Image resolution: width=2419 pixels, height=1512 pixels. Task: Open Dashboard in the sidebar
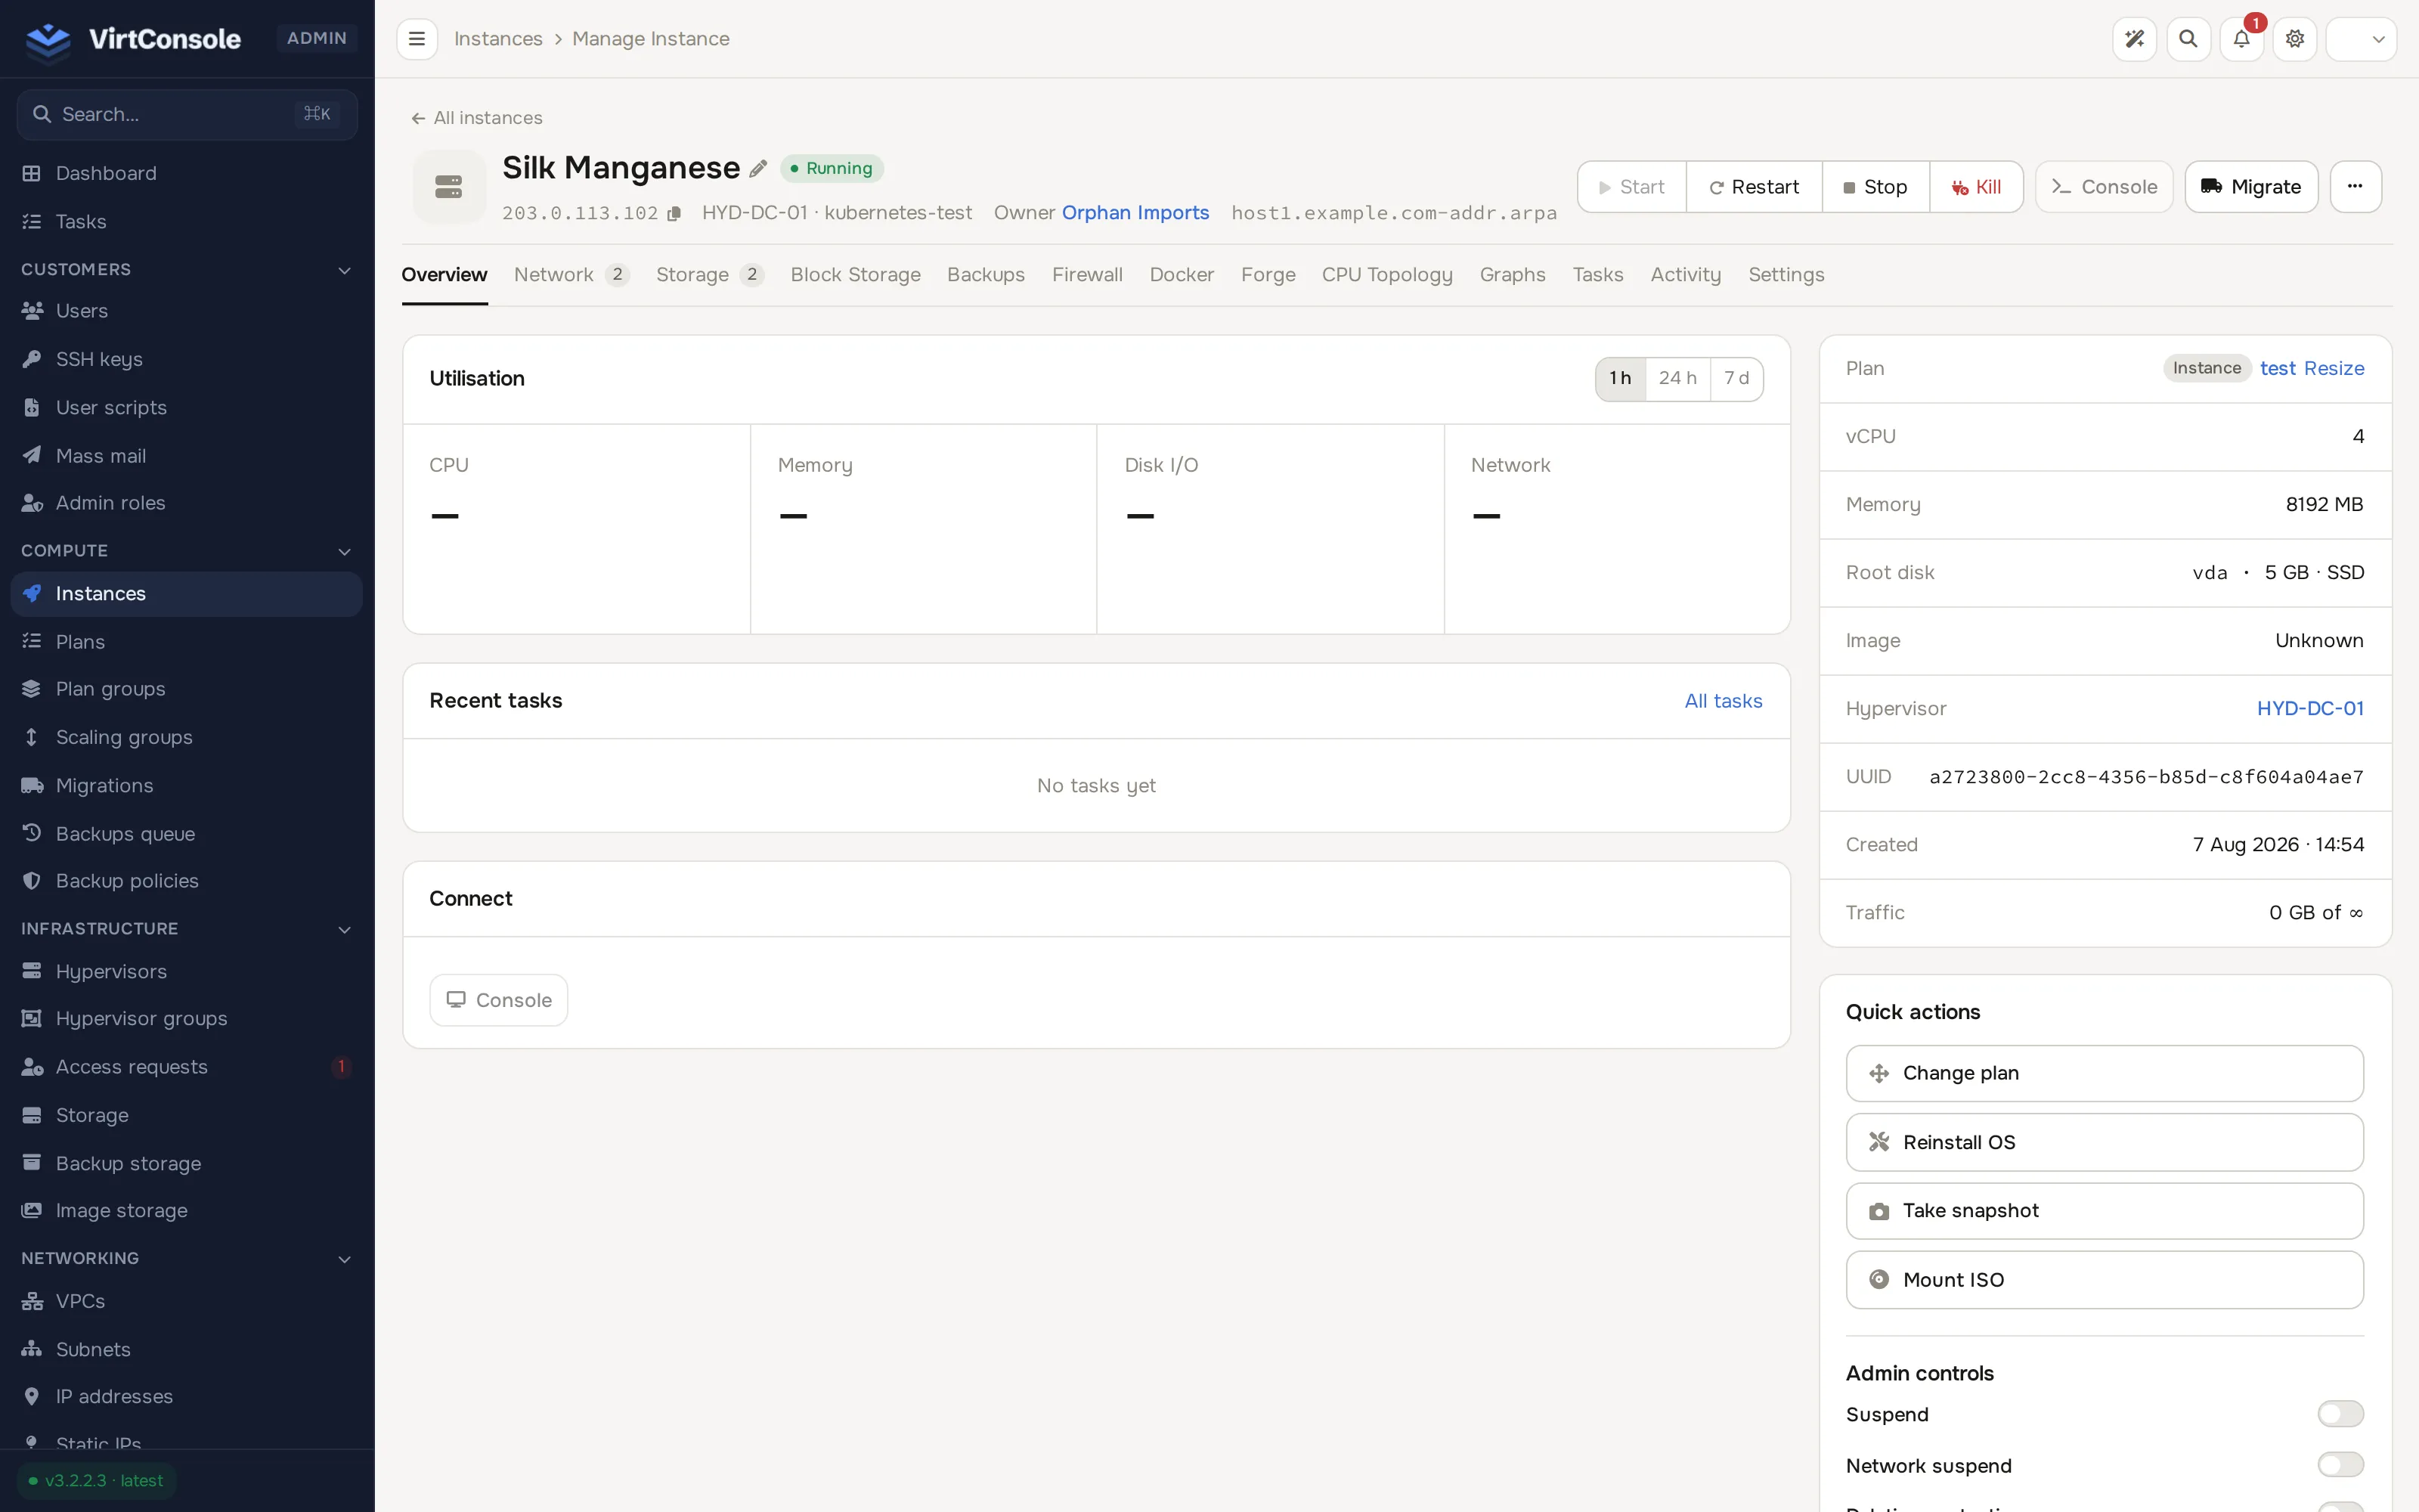(x=187, y=173)
